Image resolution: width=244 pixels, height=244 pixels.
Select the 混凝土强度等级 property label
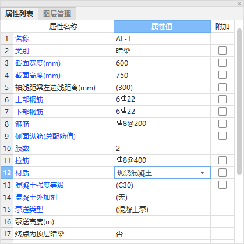coord(40,185)
